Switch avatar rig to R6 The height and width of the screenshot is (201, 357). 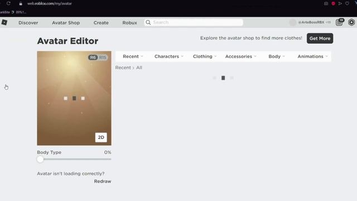coord(93,58)
